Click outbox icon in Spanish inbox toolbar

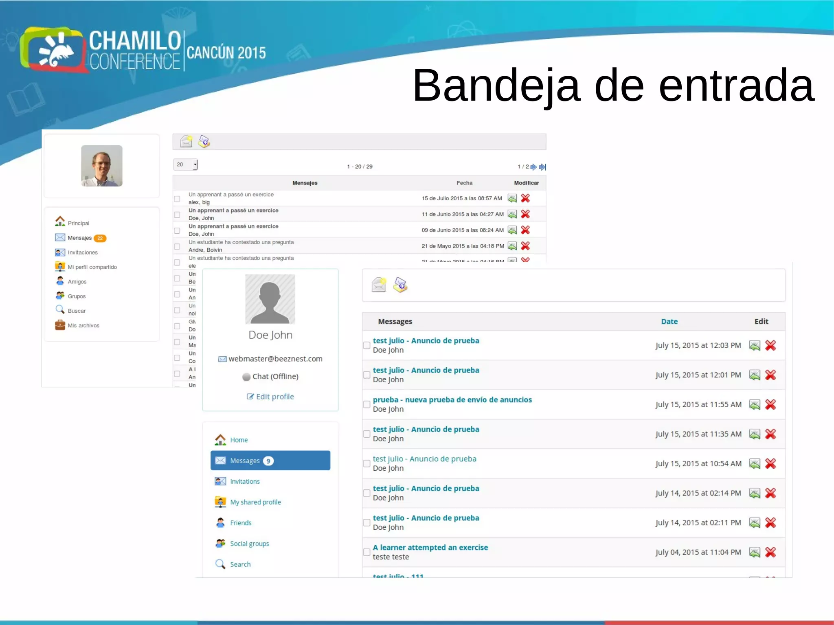coord(204,141)
